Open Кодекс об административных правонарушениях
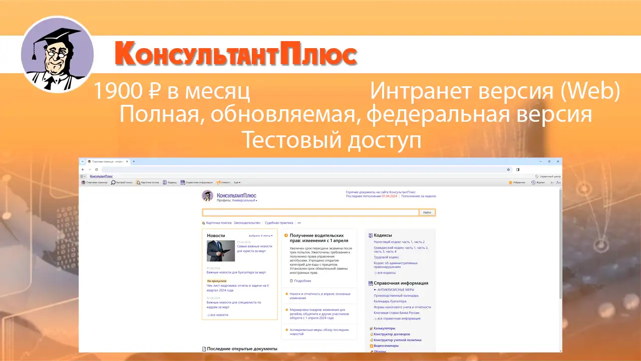Image resolution: width=641 pixels, height=361 pixels. coord(396,265)
